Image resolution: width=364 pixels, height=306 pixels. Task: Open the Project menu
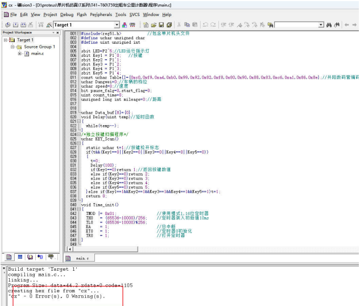point(50,15)
